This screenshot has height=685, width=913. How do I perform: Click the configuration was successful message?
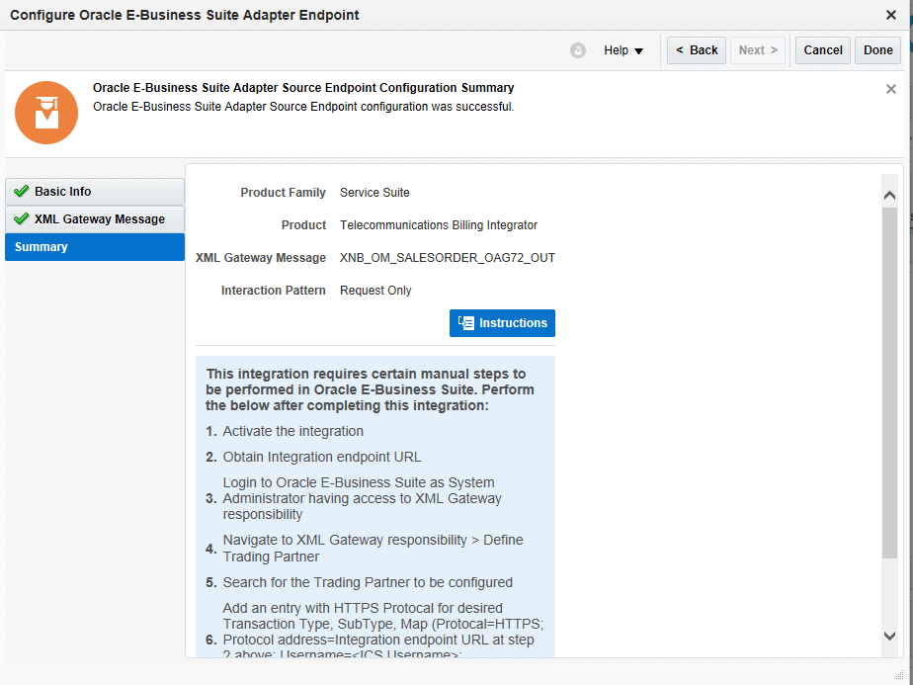[x=303, y=107]
